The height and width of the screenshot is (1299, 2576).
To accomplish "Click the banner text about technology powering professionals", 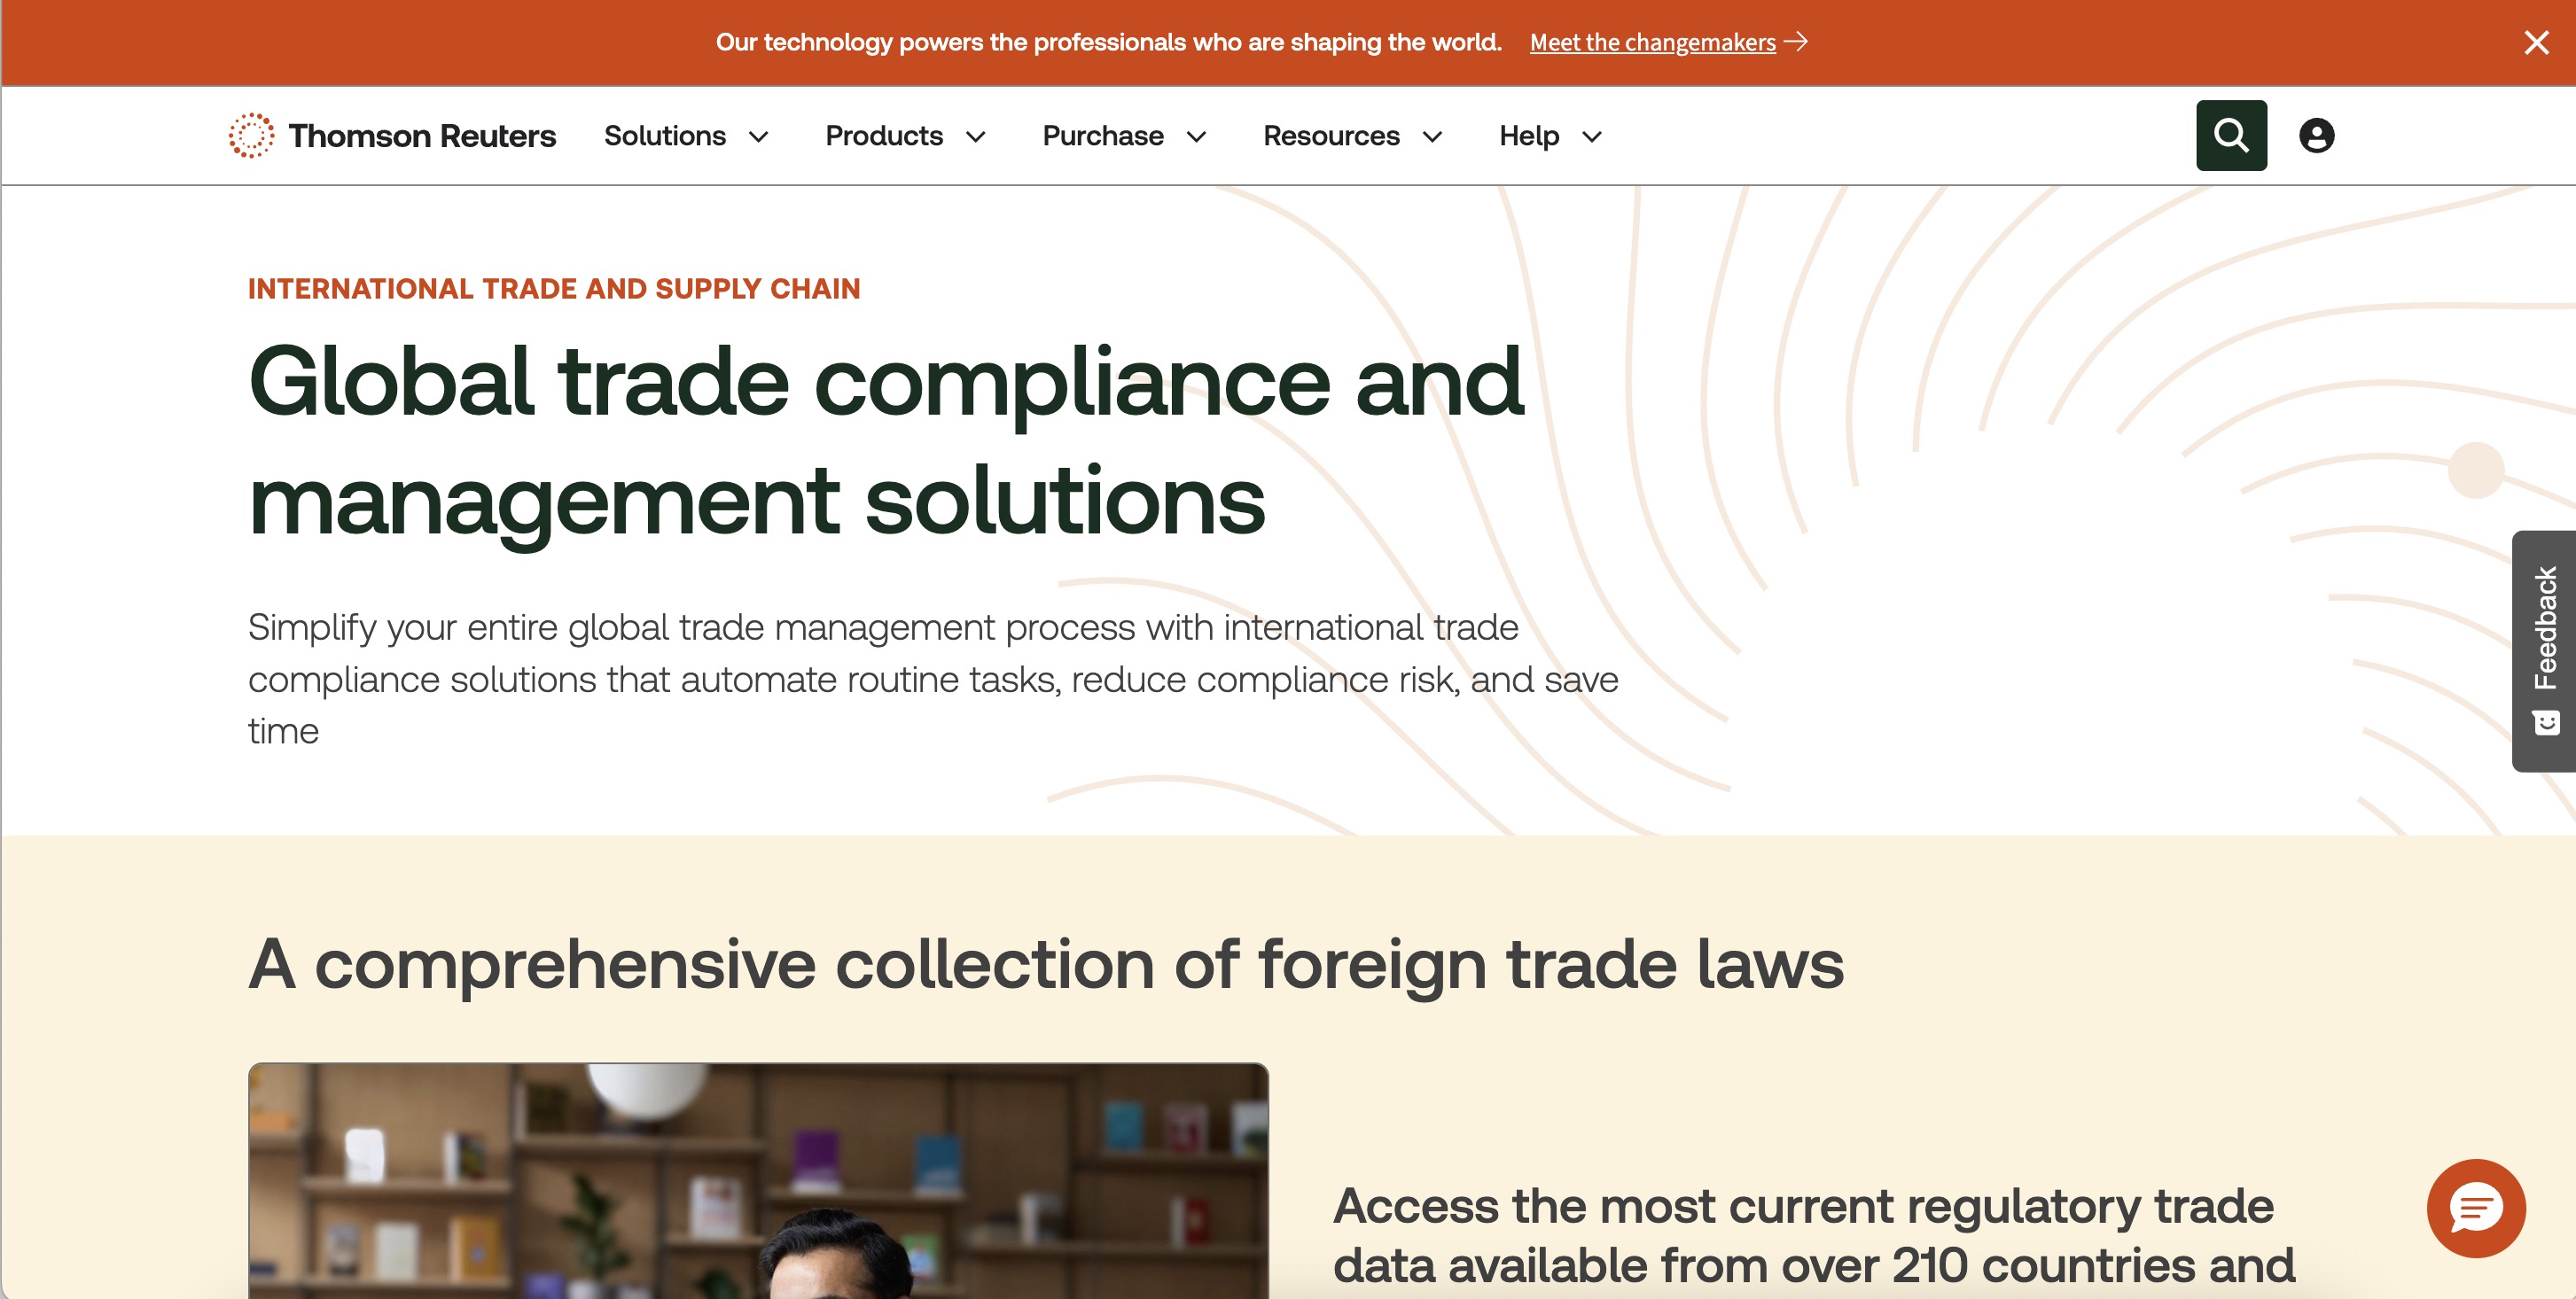I will tap(1108, 42).
